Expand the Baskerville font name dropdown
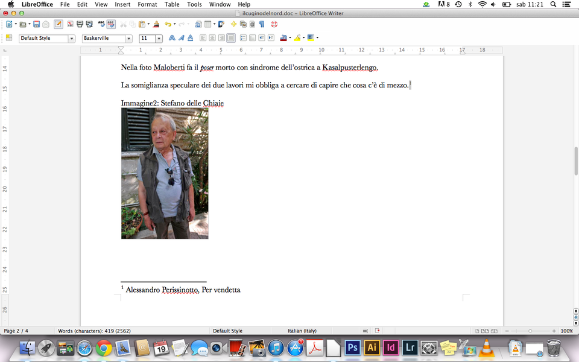 tap(128, 39)
